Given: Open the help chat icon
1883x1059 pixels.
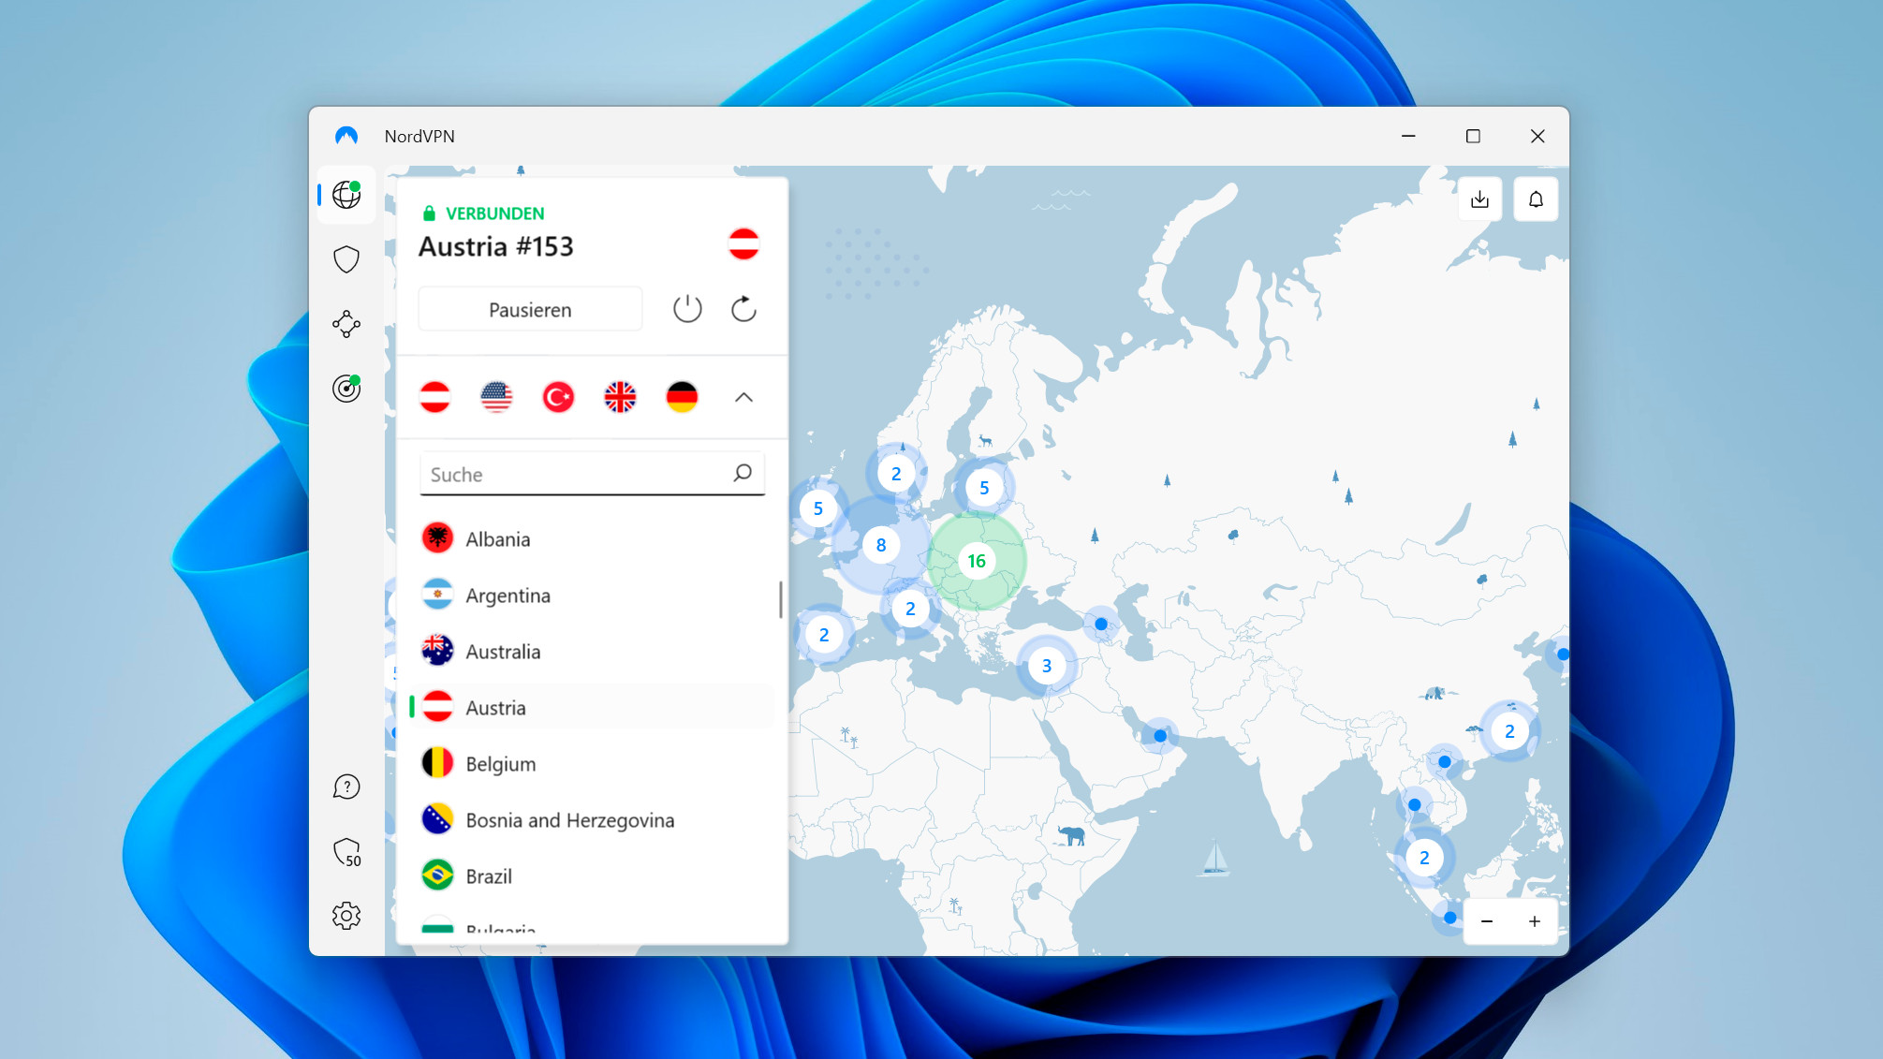Looking at the screenshot, I should tap(346, 787).
